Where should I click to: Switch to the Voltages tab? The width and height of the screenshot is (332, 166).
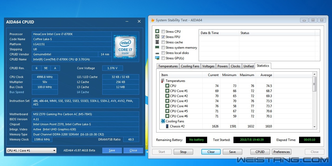(x=208, y=66)
